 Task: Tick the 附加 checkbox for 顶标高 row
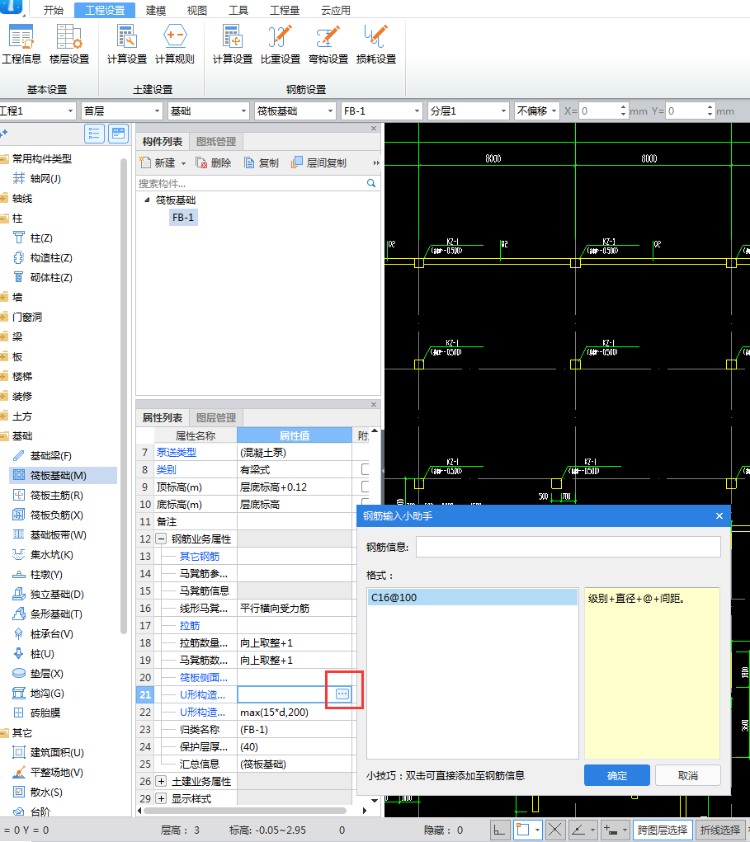(366, 487)
